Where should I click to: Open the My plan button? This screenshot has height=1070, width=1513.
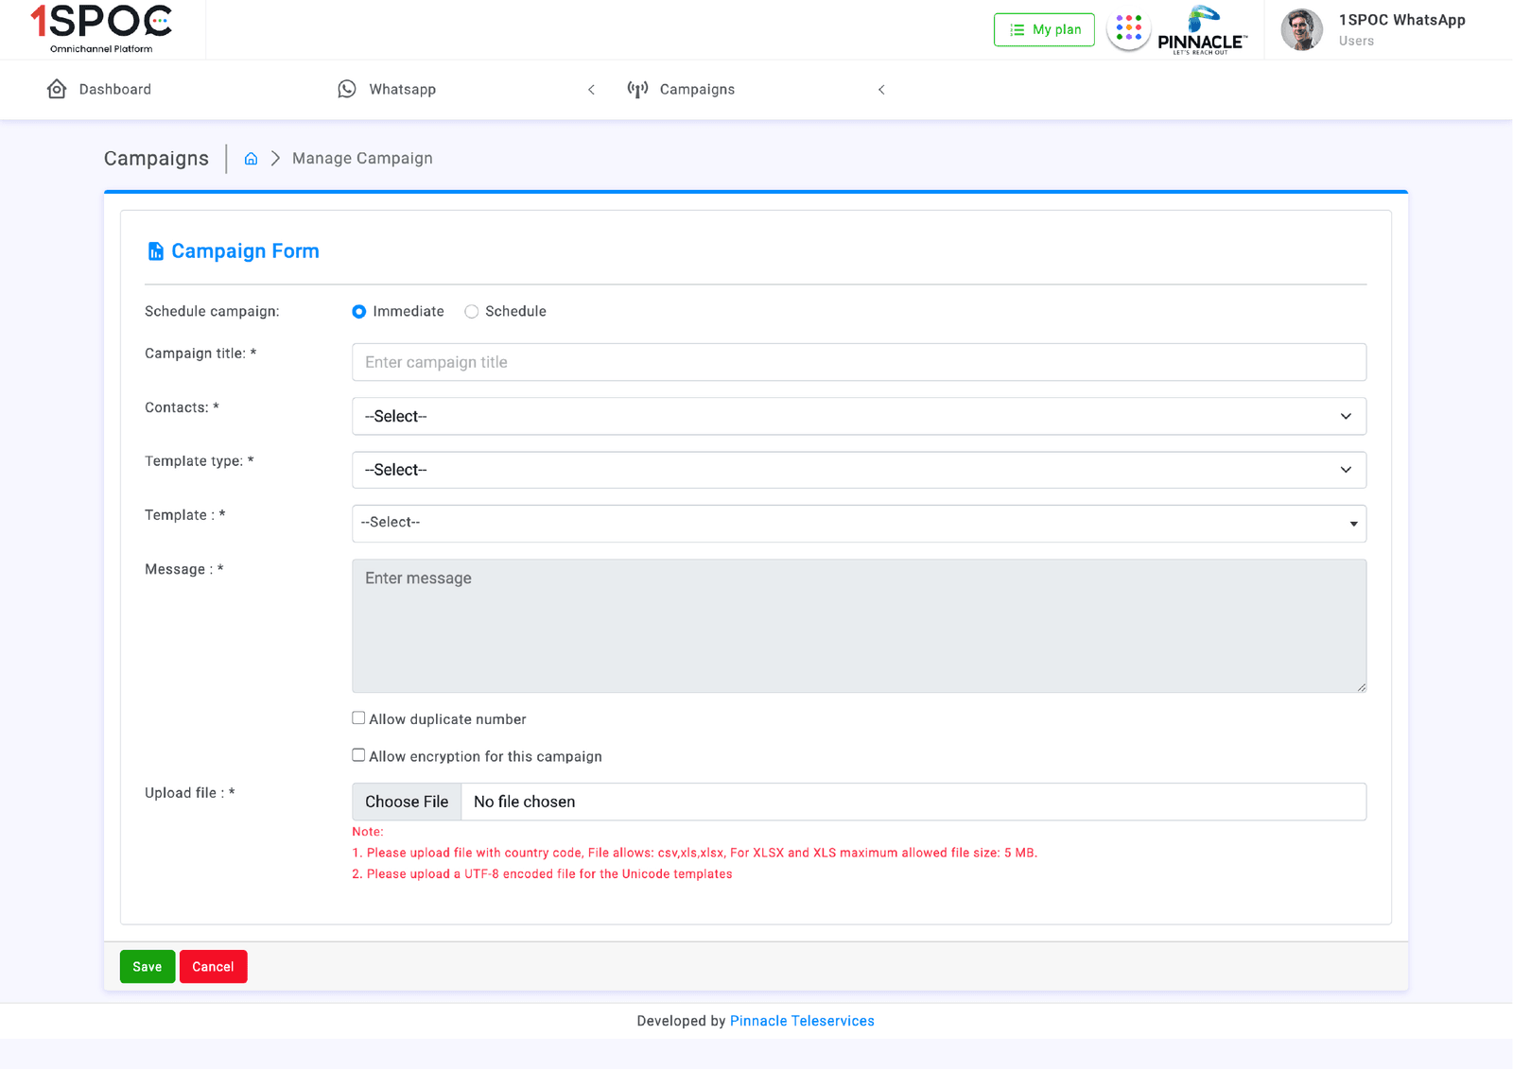point(1044,30)
